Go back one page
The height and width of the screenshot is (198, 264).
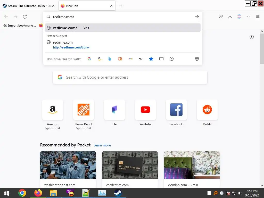(6, 17)
